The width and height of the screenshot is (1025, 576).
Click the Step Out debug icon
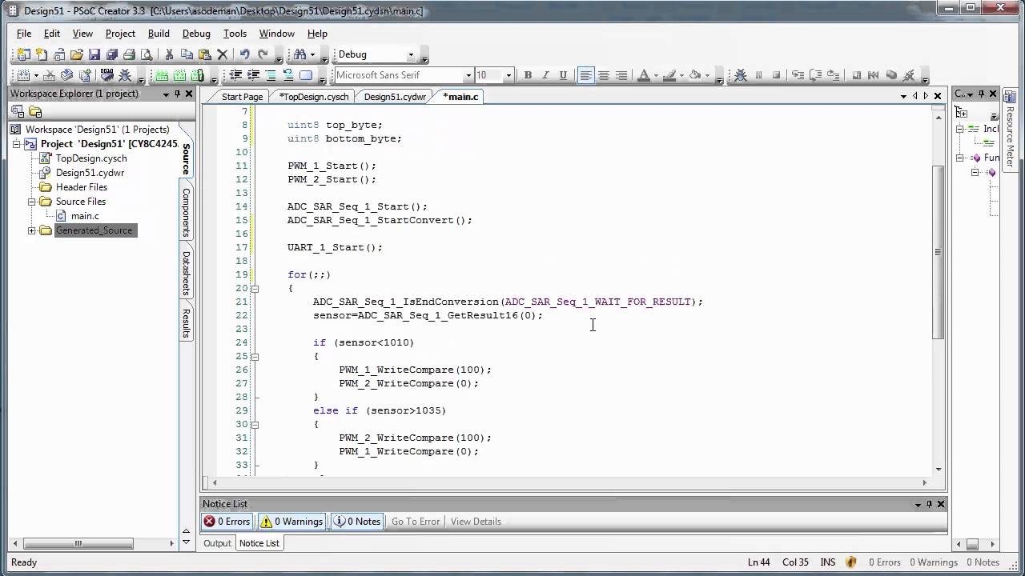coord(833,75)
